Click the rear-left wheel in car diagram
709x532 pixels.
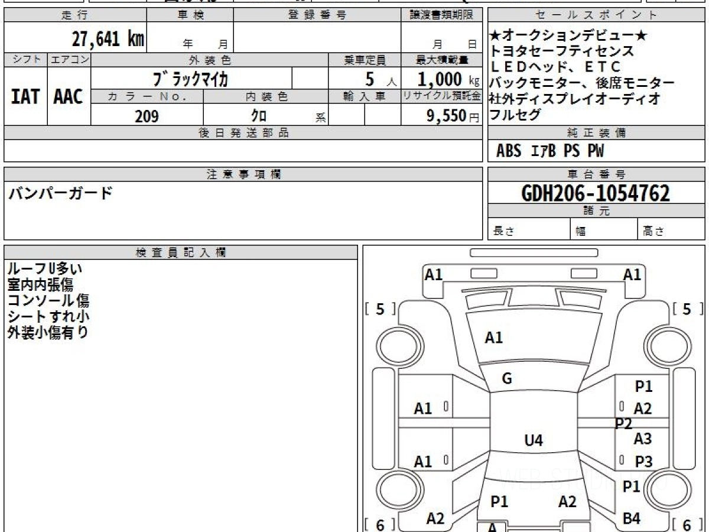[393, 491]
